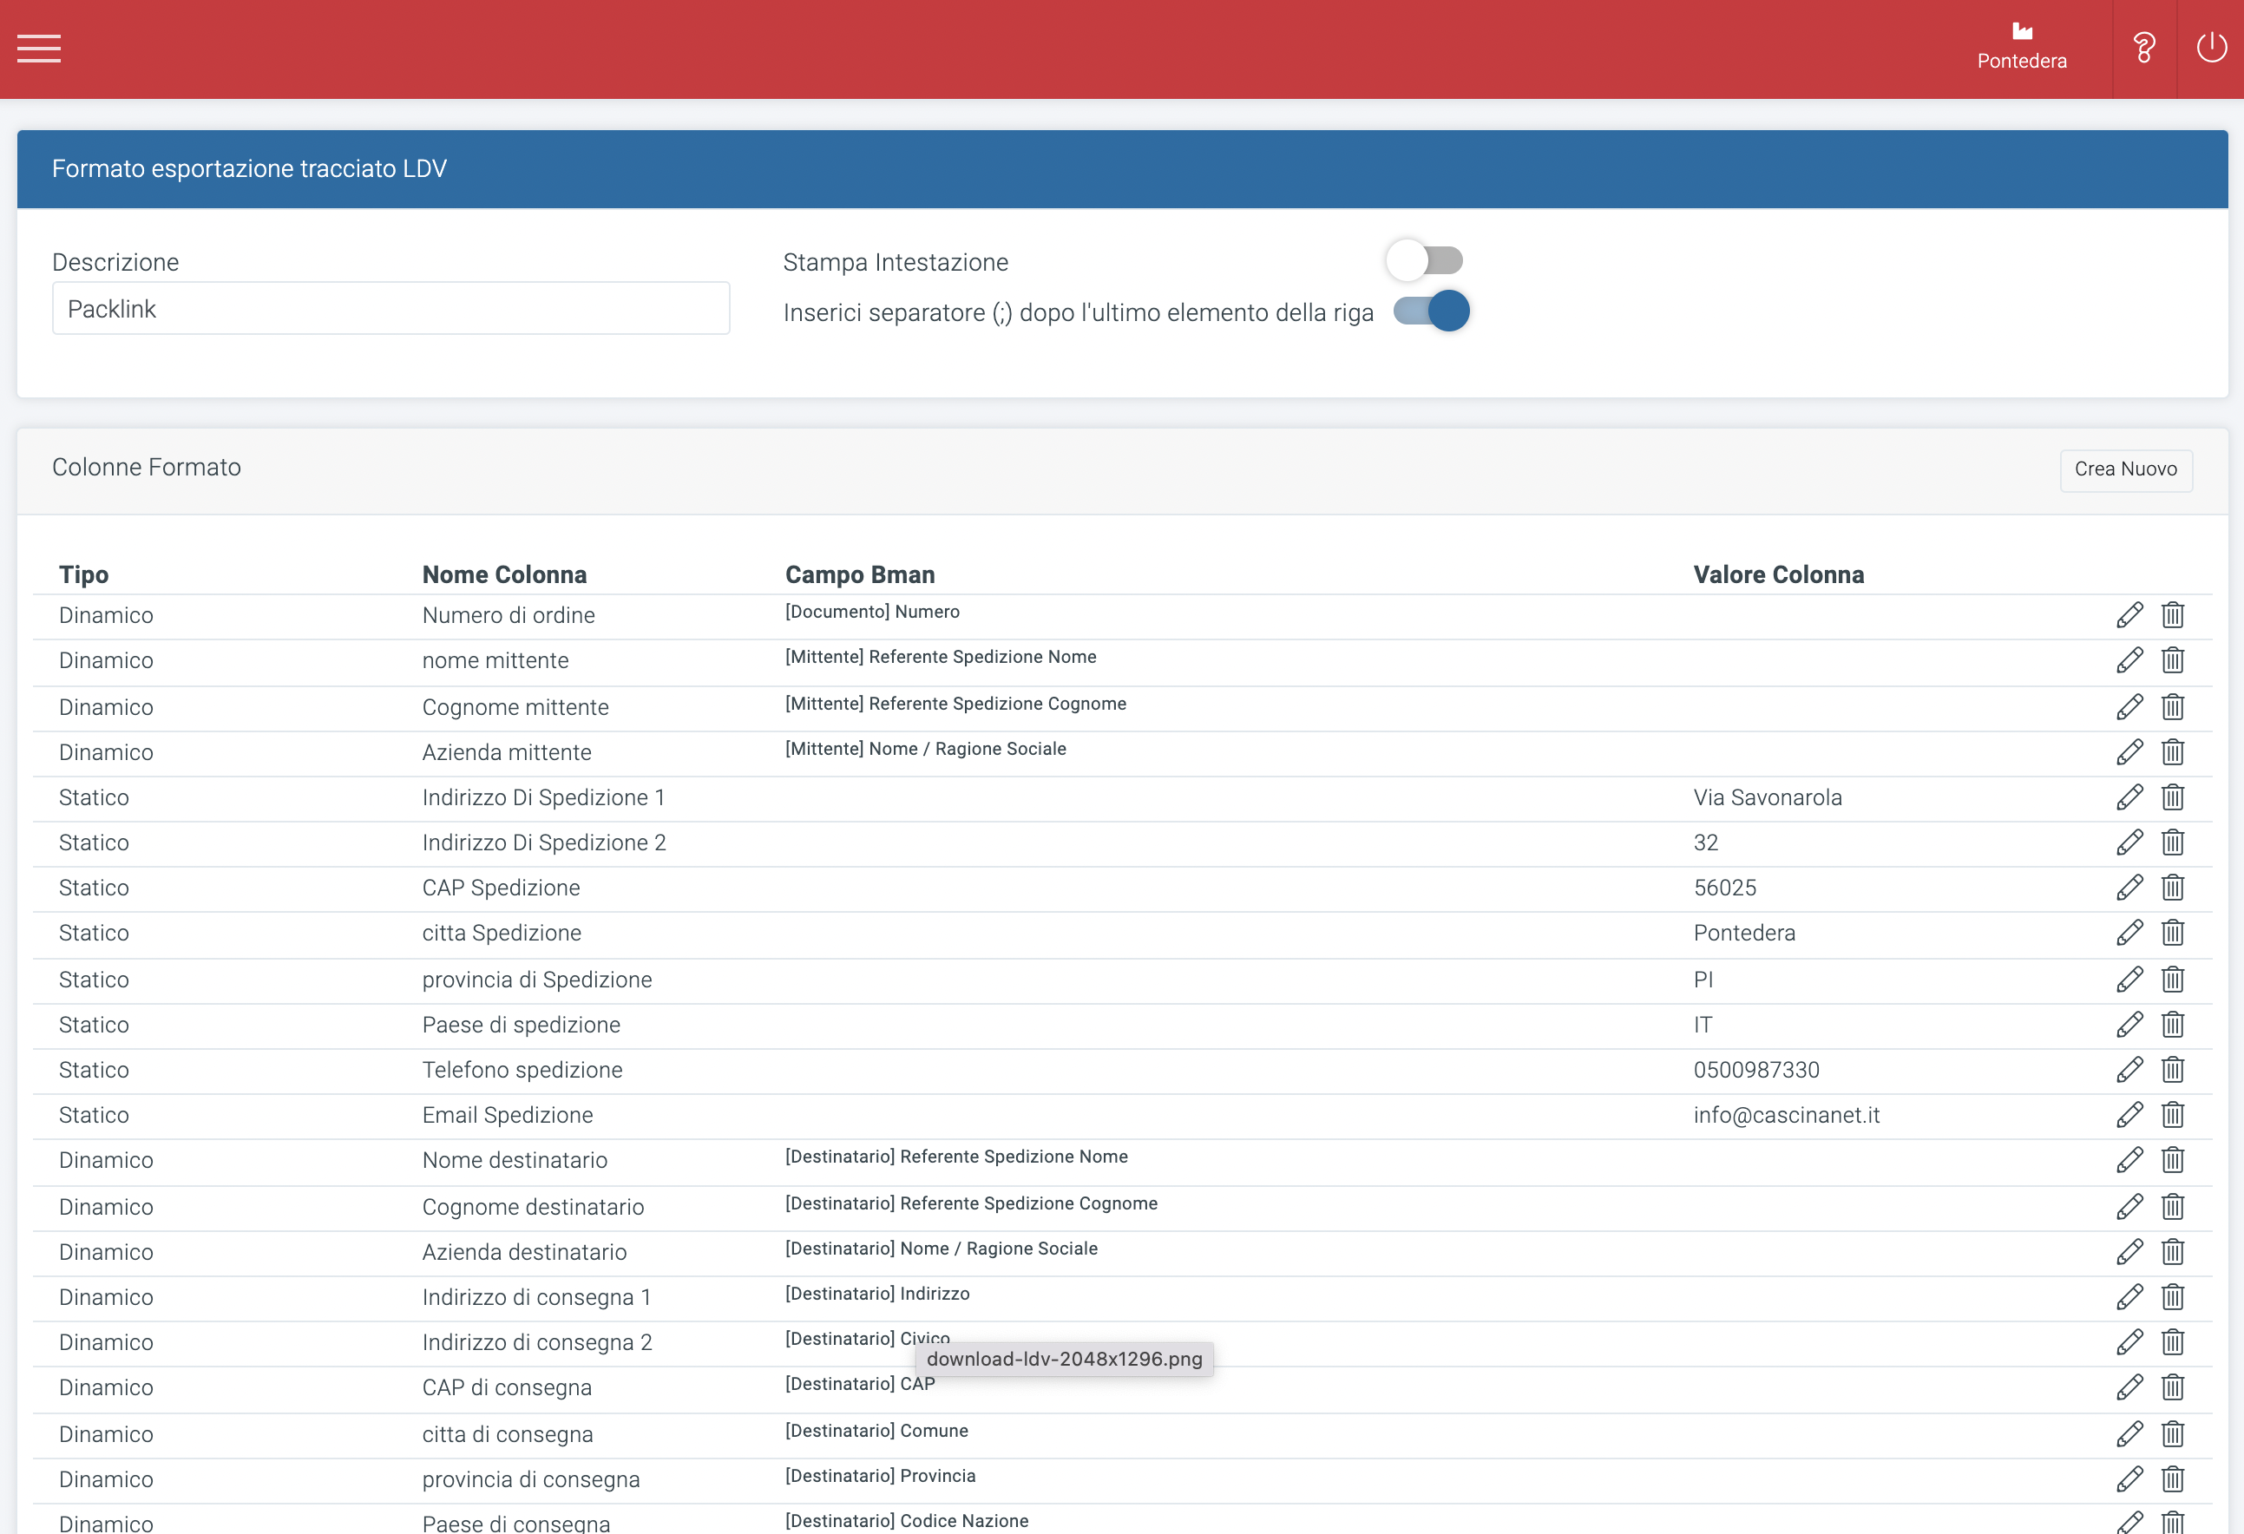Click the power logout icon
The height and width of the screenshot is (1534, 2244).
coord(2211,48)
